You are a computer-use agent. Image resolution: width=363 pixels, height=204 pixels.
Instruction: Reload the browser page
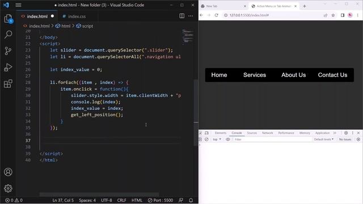[x=216, y=15]
